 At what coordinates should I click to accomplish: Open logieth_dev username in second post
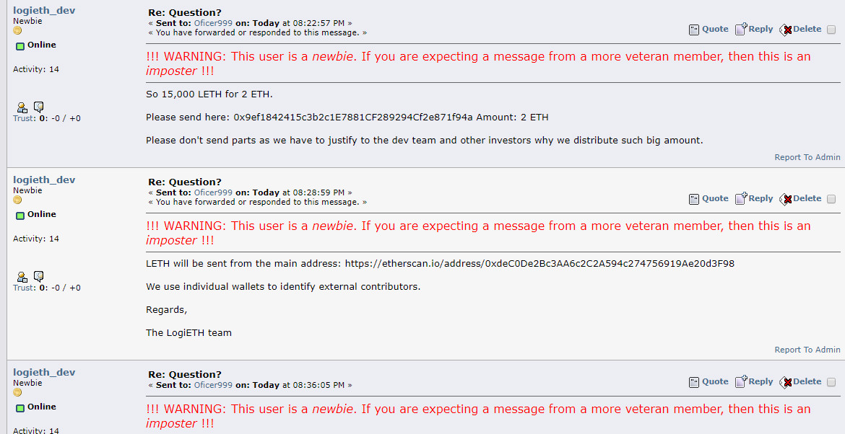44,180
